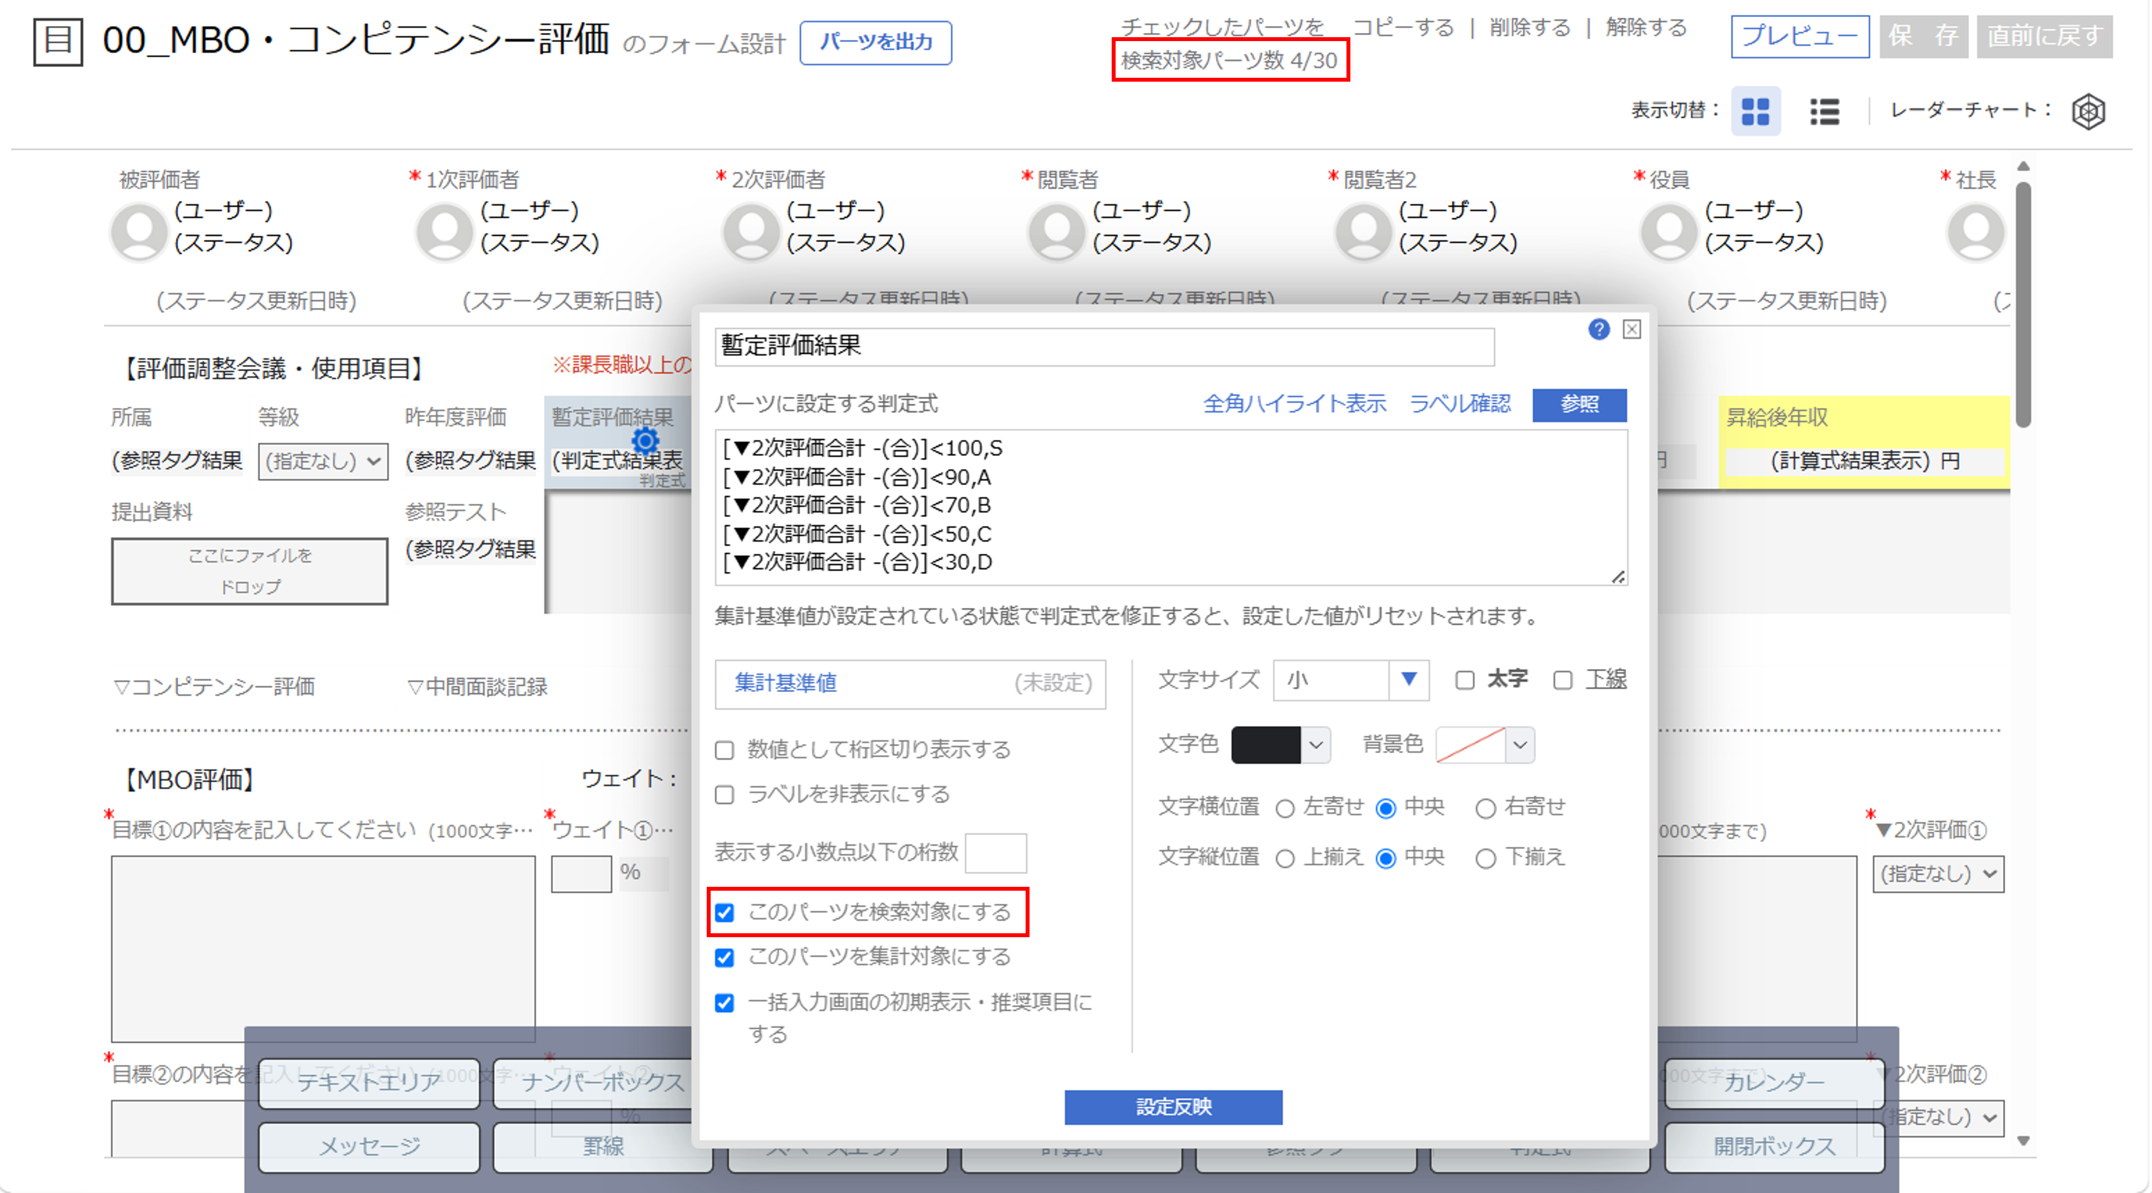Toggle 数値として桁区切り表示する checkbox

pyautogui.click(x=724, y=750)
